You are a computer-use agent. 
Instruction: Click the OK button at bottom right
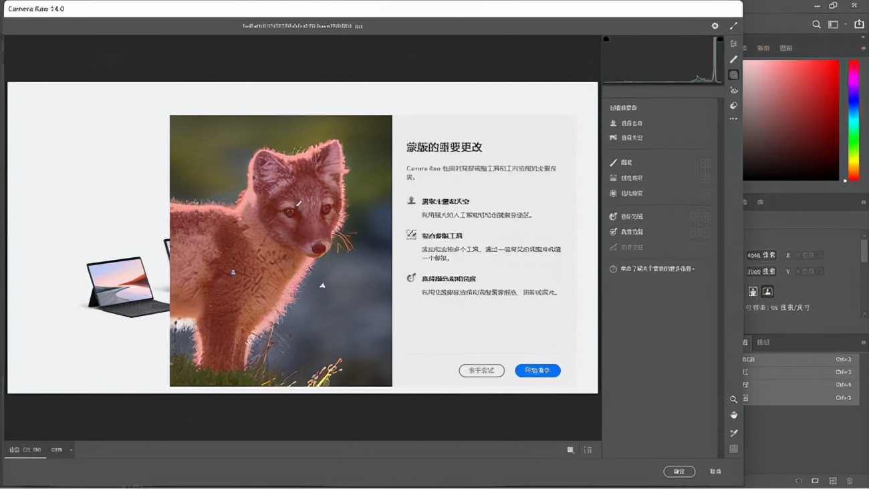(679, 471)
